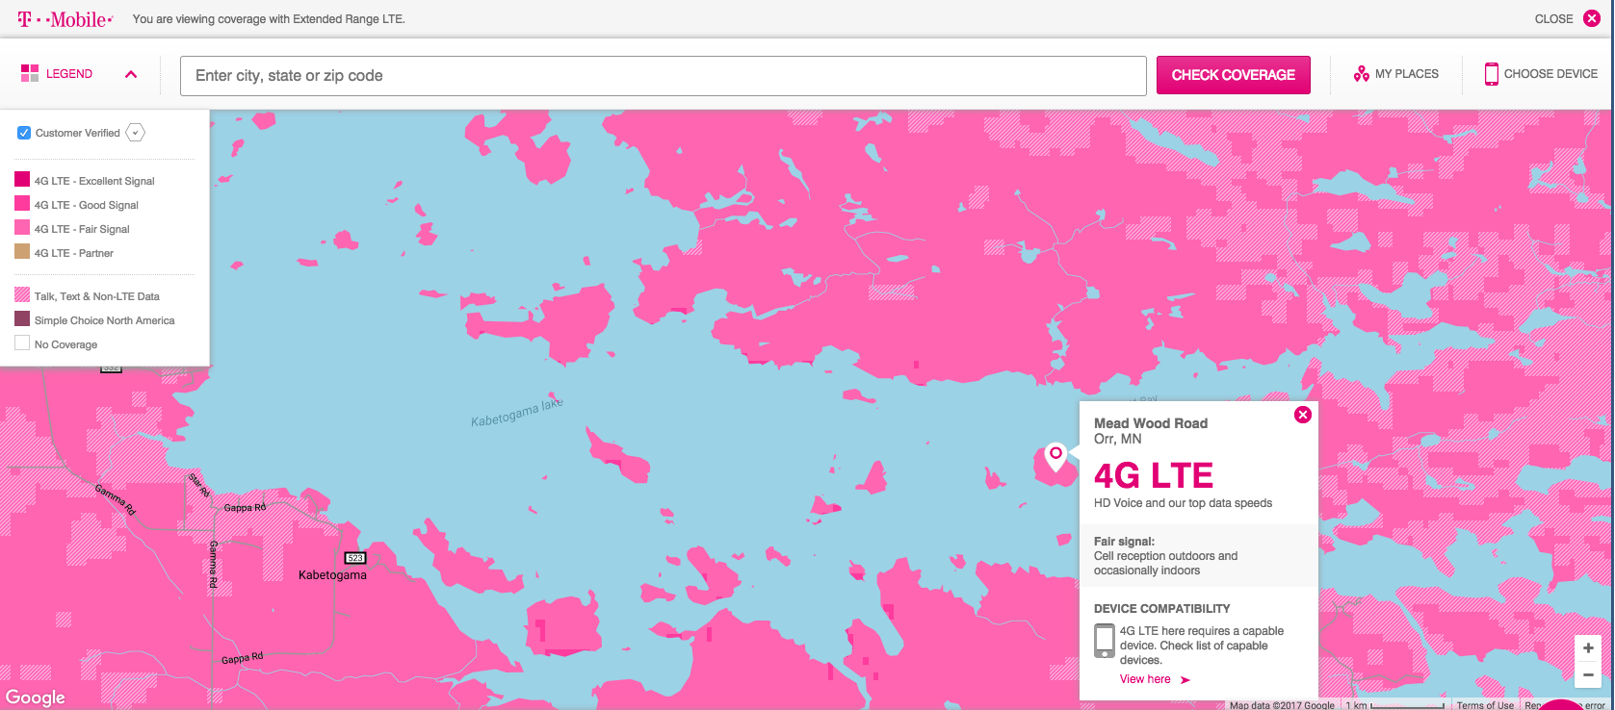This screenshot has width=1615, height=710.
Task: Open the Legend grid icon
Action: pos(30,73)
